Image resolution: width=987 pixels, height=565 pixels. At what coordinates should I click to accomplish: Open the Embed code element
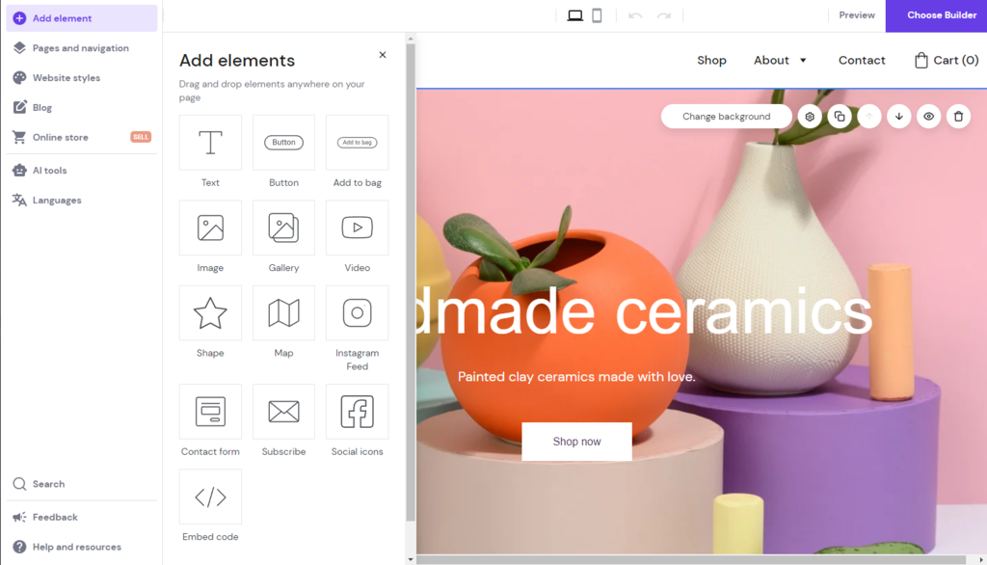tap(210, 496)
